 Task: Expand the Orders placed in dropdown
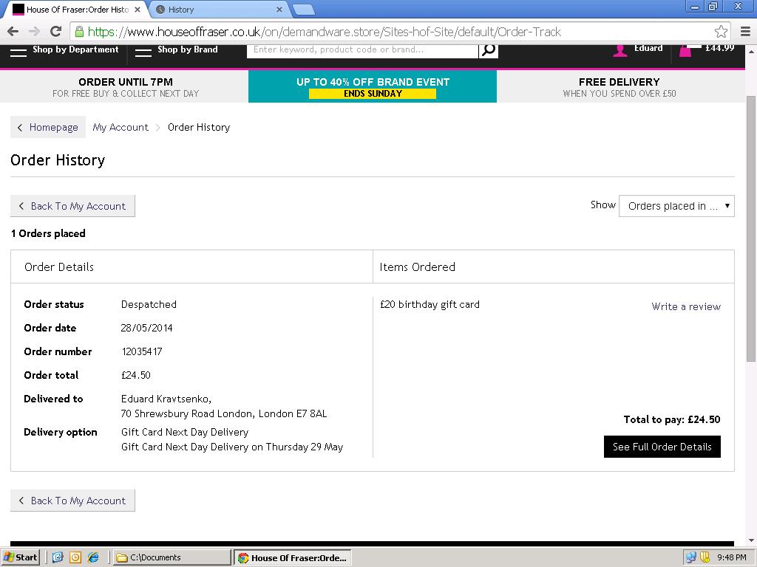tap(676, 206)
